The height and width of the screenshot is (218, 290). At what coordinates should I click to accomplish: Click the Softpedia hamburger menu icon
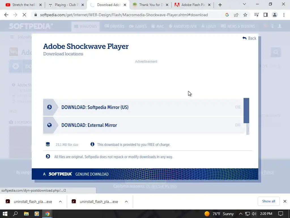[x=12, y=37]
